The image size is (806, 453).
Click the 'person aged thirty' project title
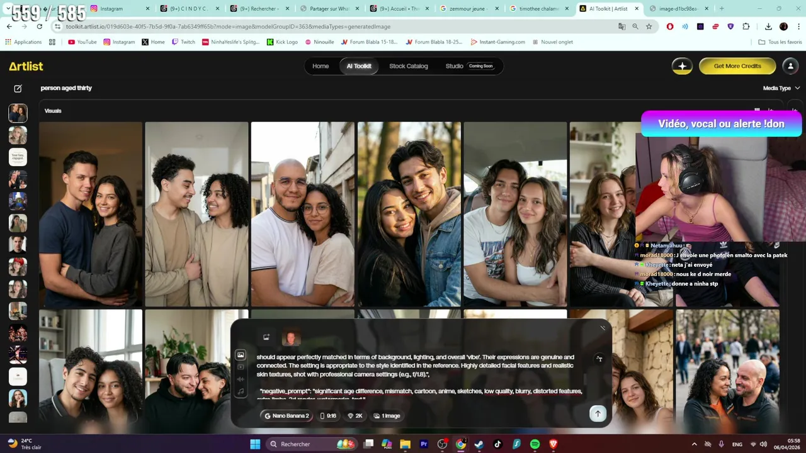pyautogui.click(x=66, y=88)
